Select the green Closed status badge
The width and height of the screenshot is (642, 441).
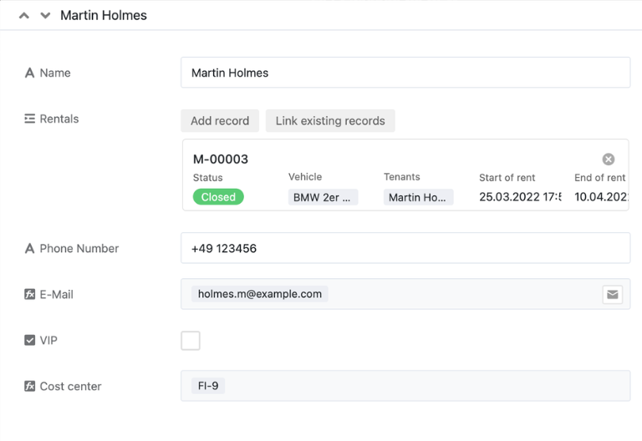pyautogui.click(x=218, y=197)
